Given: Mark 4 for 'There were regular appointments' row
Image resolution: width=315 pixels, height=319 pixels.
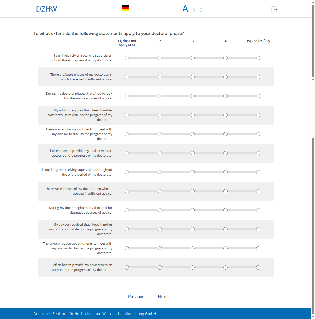Looking at the screenshot, I should (225, 248).
